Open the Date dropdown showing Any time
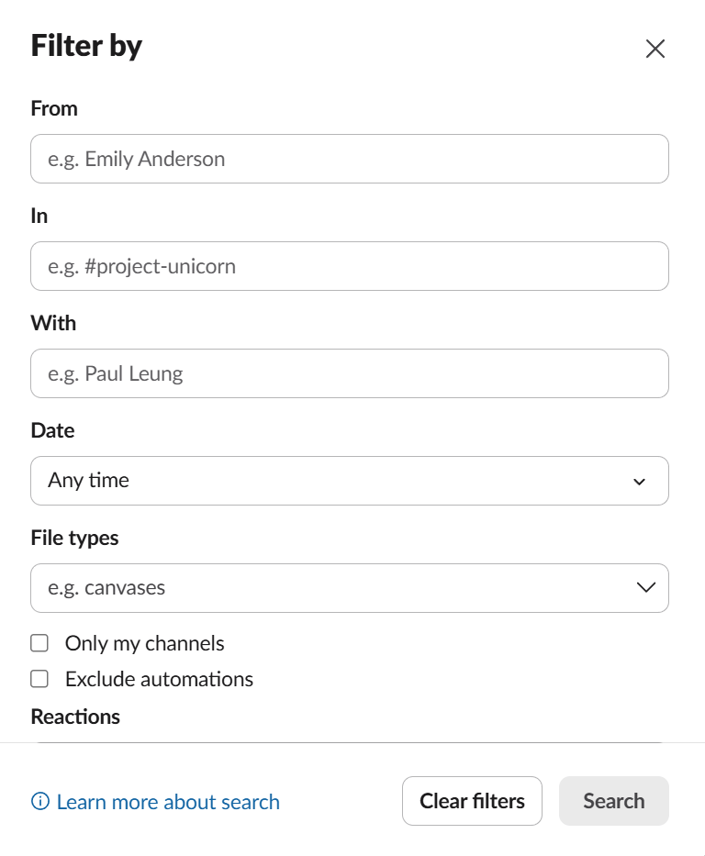 tap(349, 480)
